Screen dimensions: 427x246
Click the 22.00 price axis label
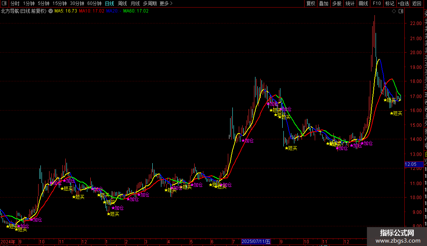pyautogui.click(x=416, y=23)
